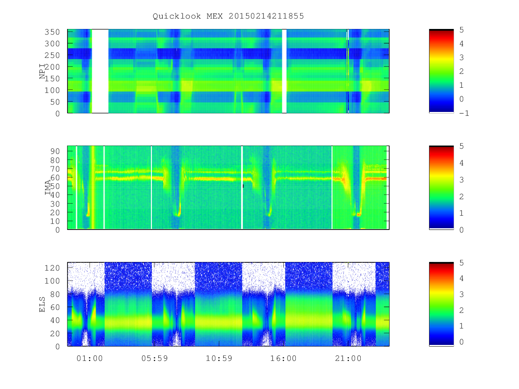
Task: Click inside the NPI spectrogram panel
Action: (228, 71)
